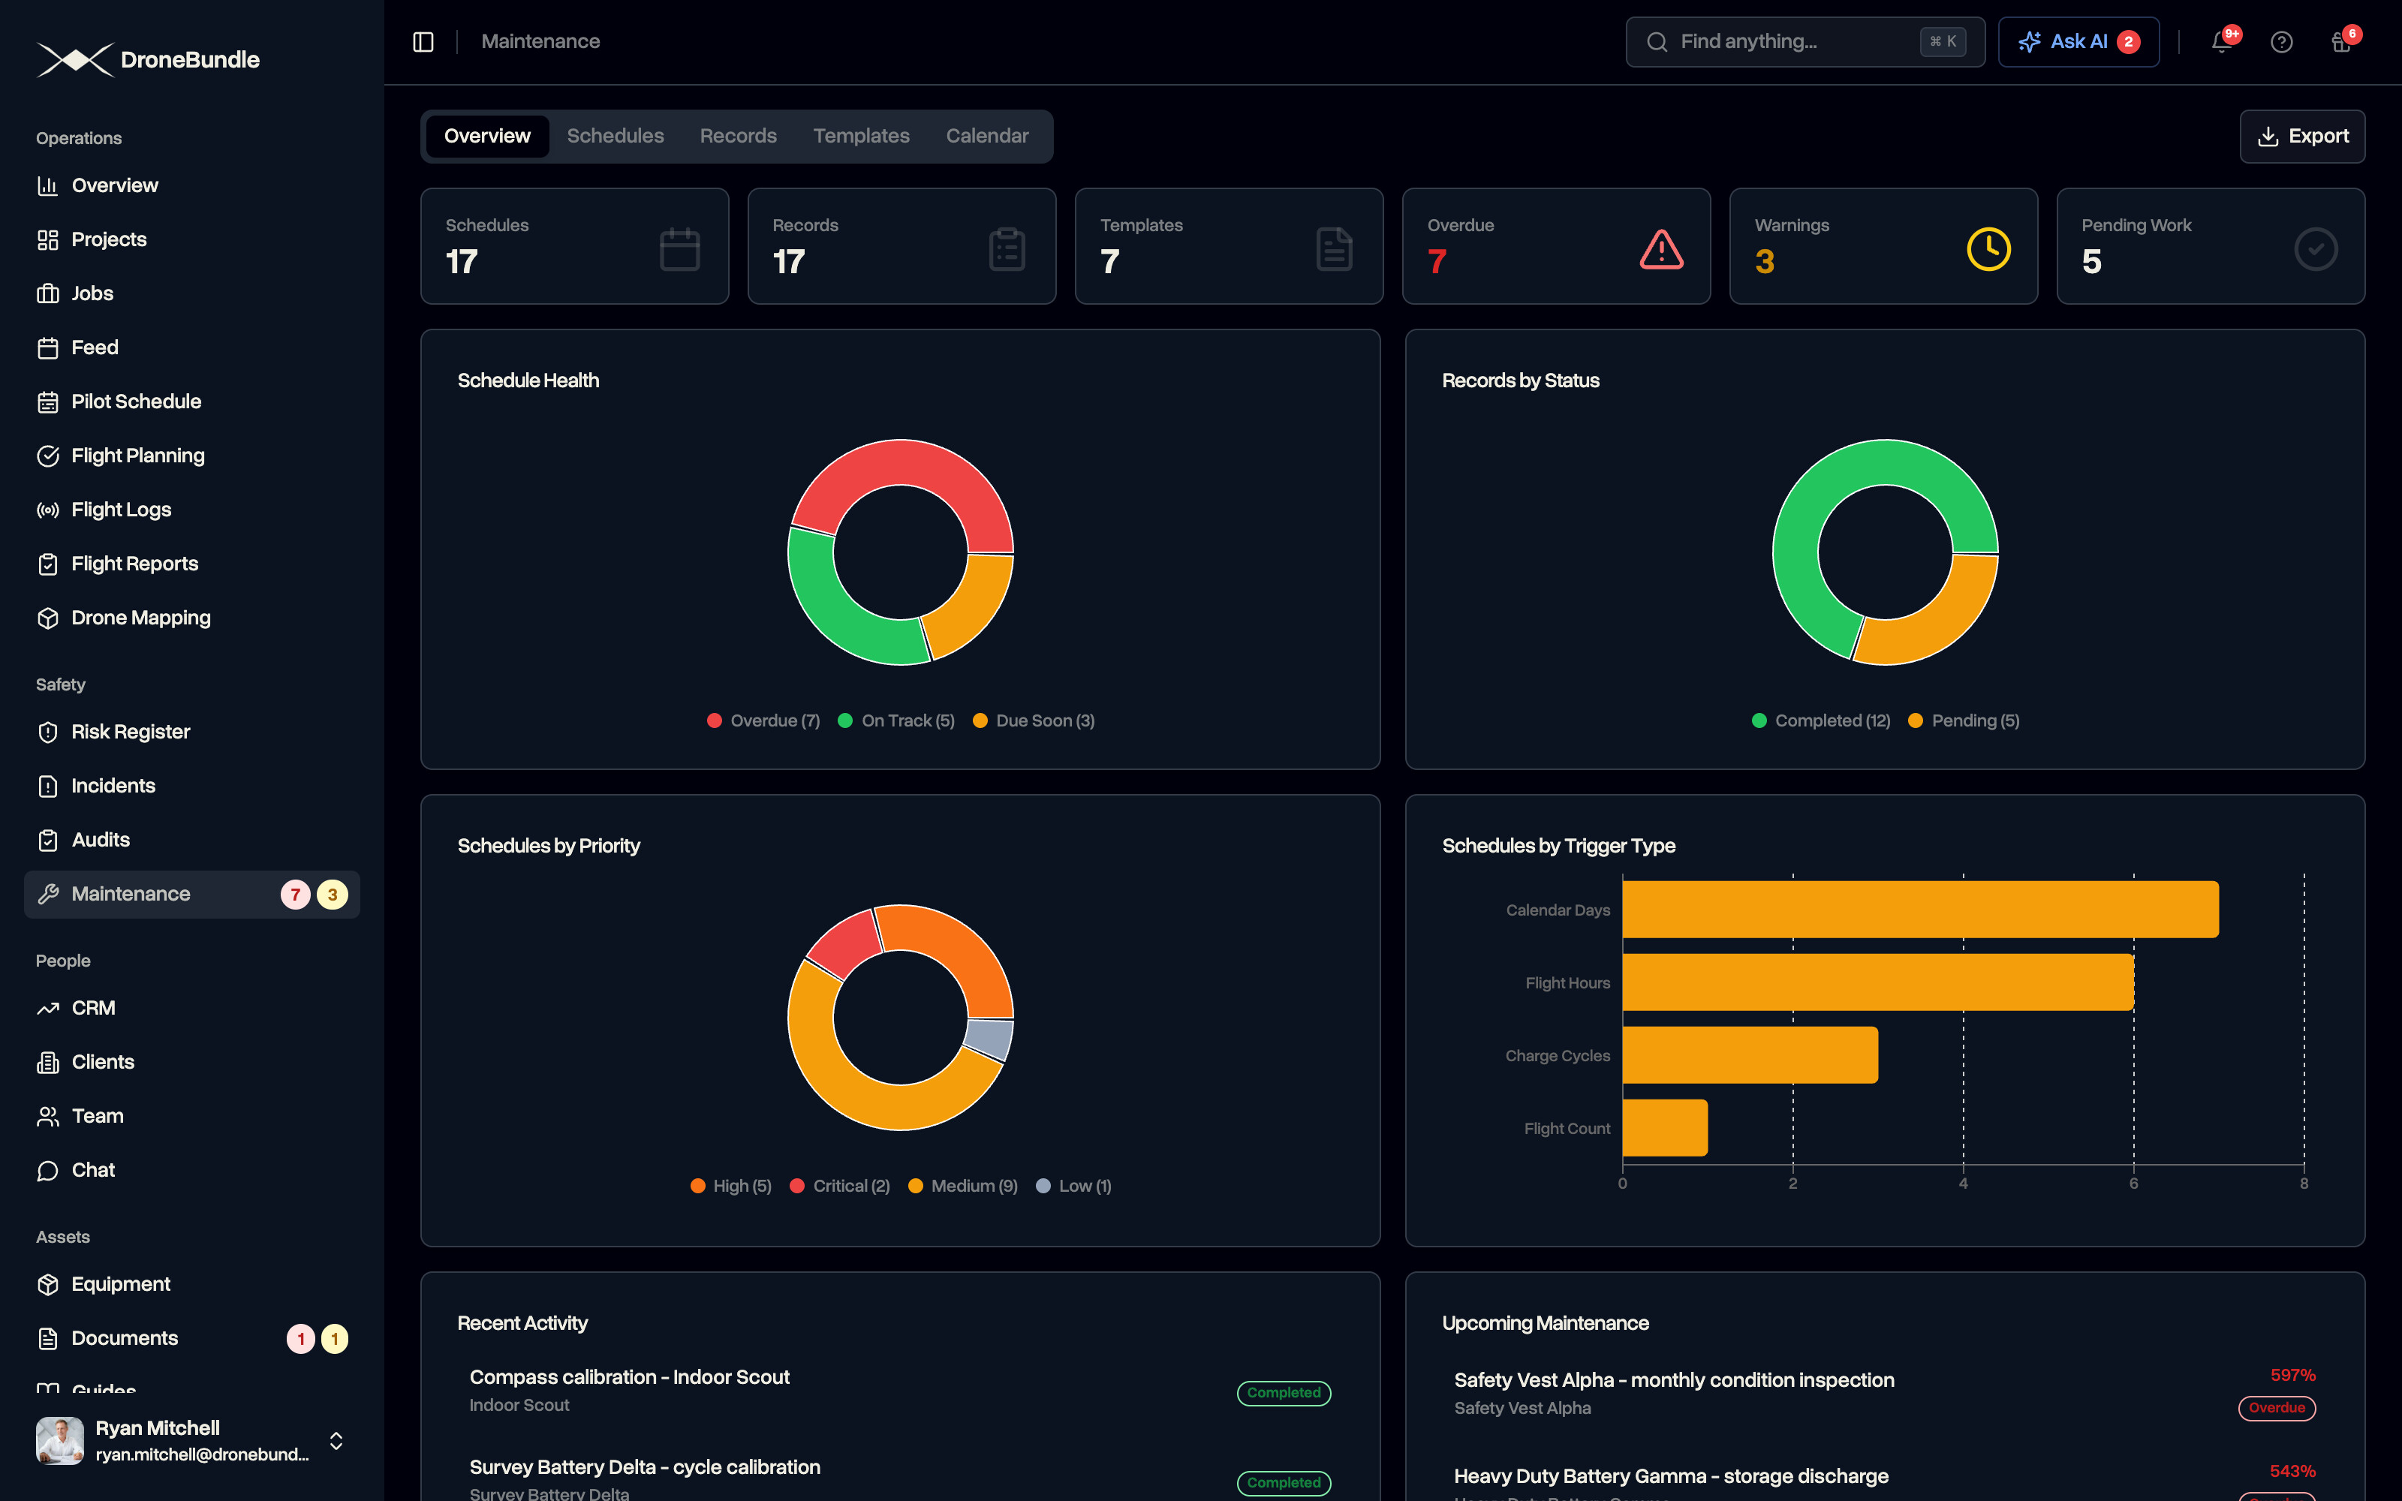The image size is (2402, 1501).
Task: Switch to the Calendar tab
Action: coord(986,136)
